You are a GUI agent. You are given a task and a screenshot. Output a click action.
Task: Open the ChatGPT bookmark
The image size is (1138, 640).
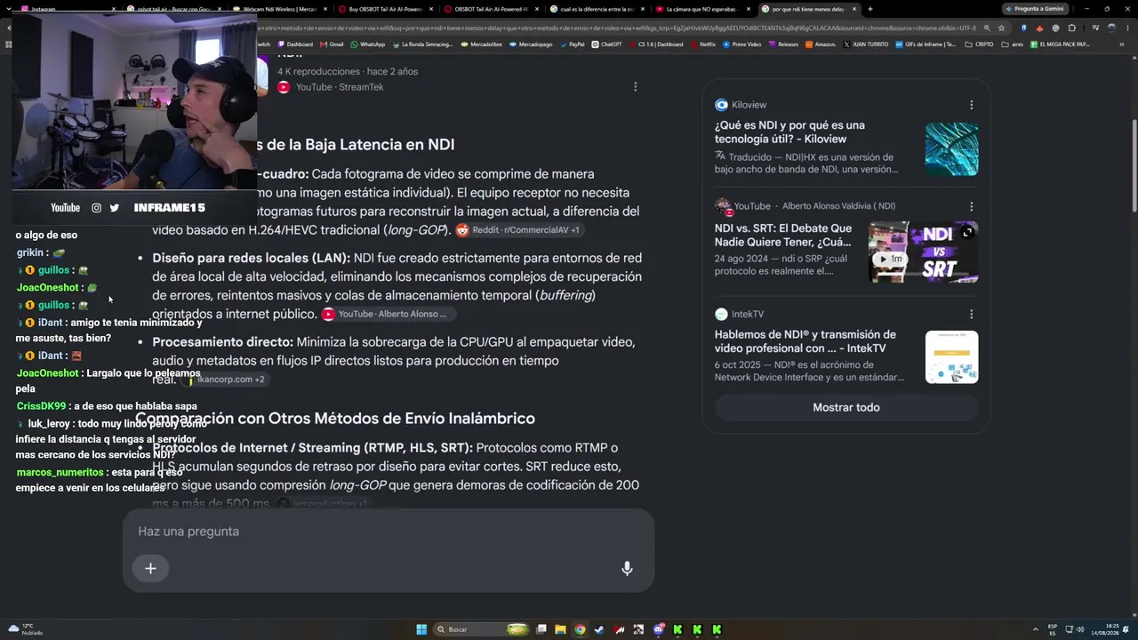tap(606, 44)
